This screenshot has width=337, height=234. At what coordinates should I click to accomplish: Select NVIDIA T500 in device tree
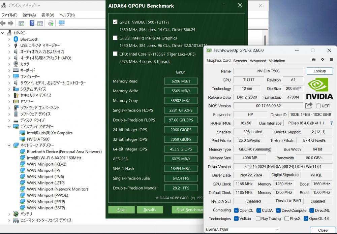click(x=38, y=139)
